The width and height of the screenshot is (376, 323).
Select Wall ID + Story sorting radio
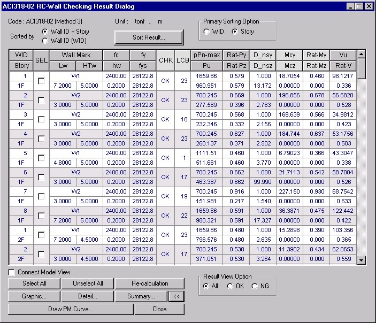click(x=45, y=32)
